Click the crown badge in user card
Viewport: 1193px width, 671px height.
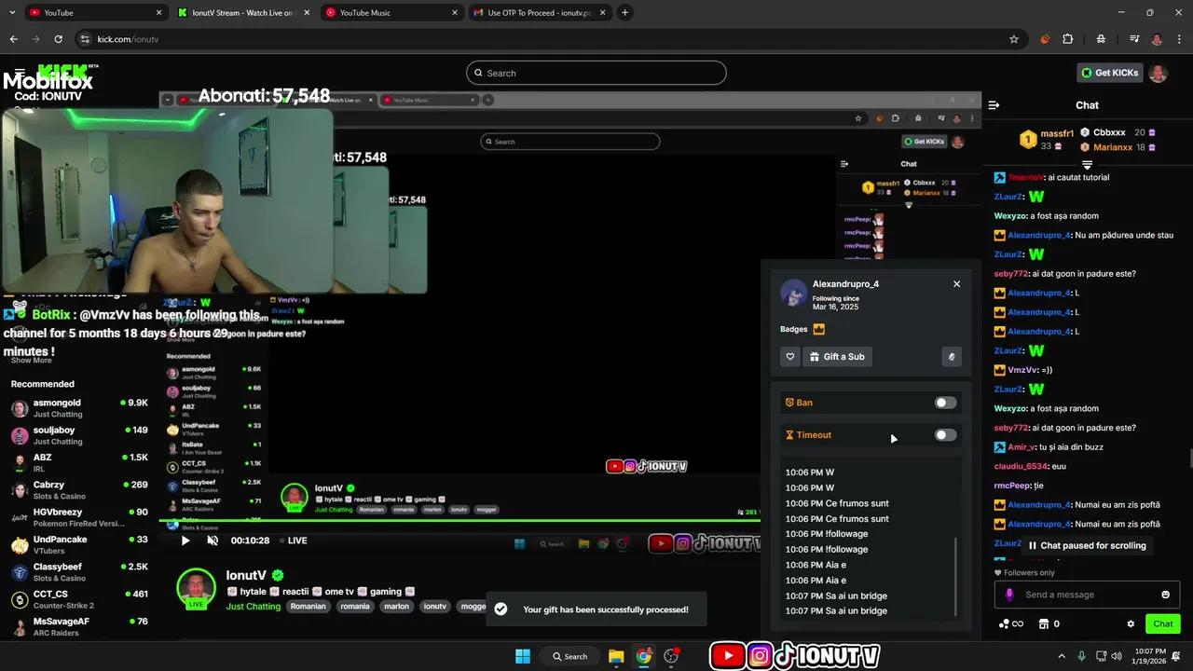pos(819,329)
